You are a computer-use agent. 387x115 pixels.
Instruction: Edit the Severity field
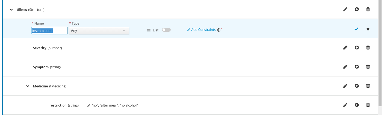tap(345, 48)
